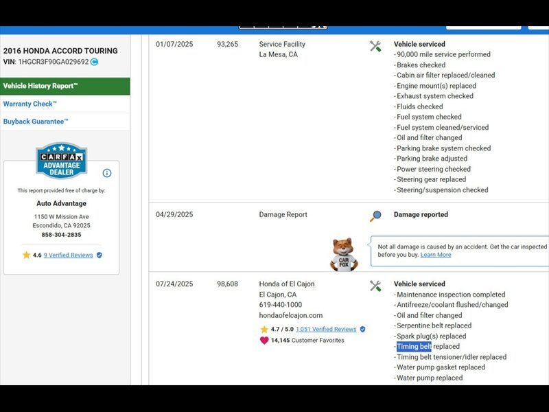Screen dimensions: 549x412
Task: Click verified shield beside 9 Verified Reviews
Action: 100,255
